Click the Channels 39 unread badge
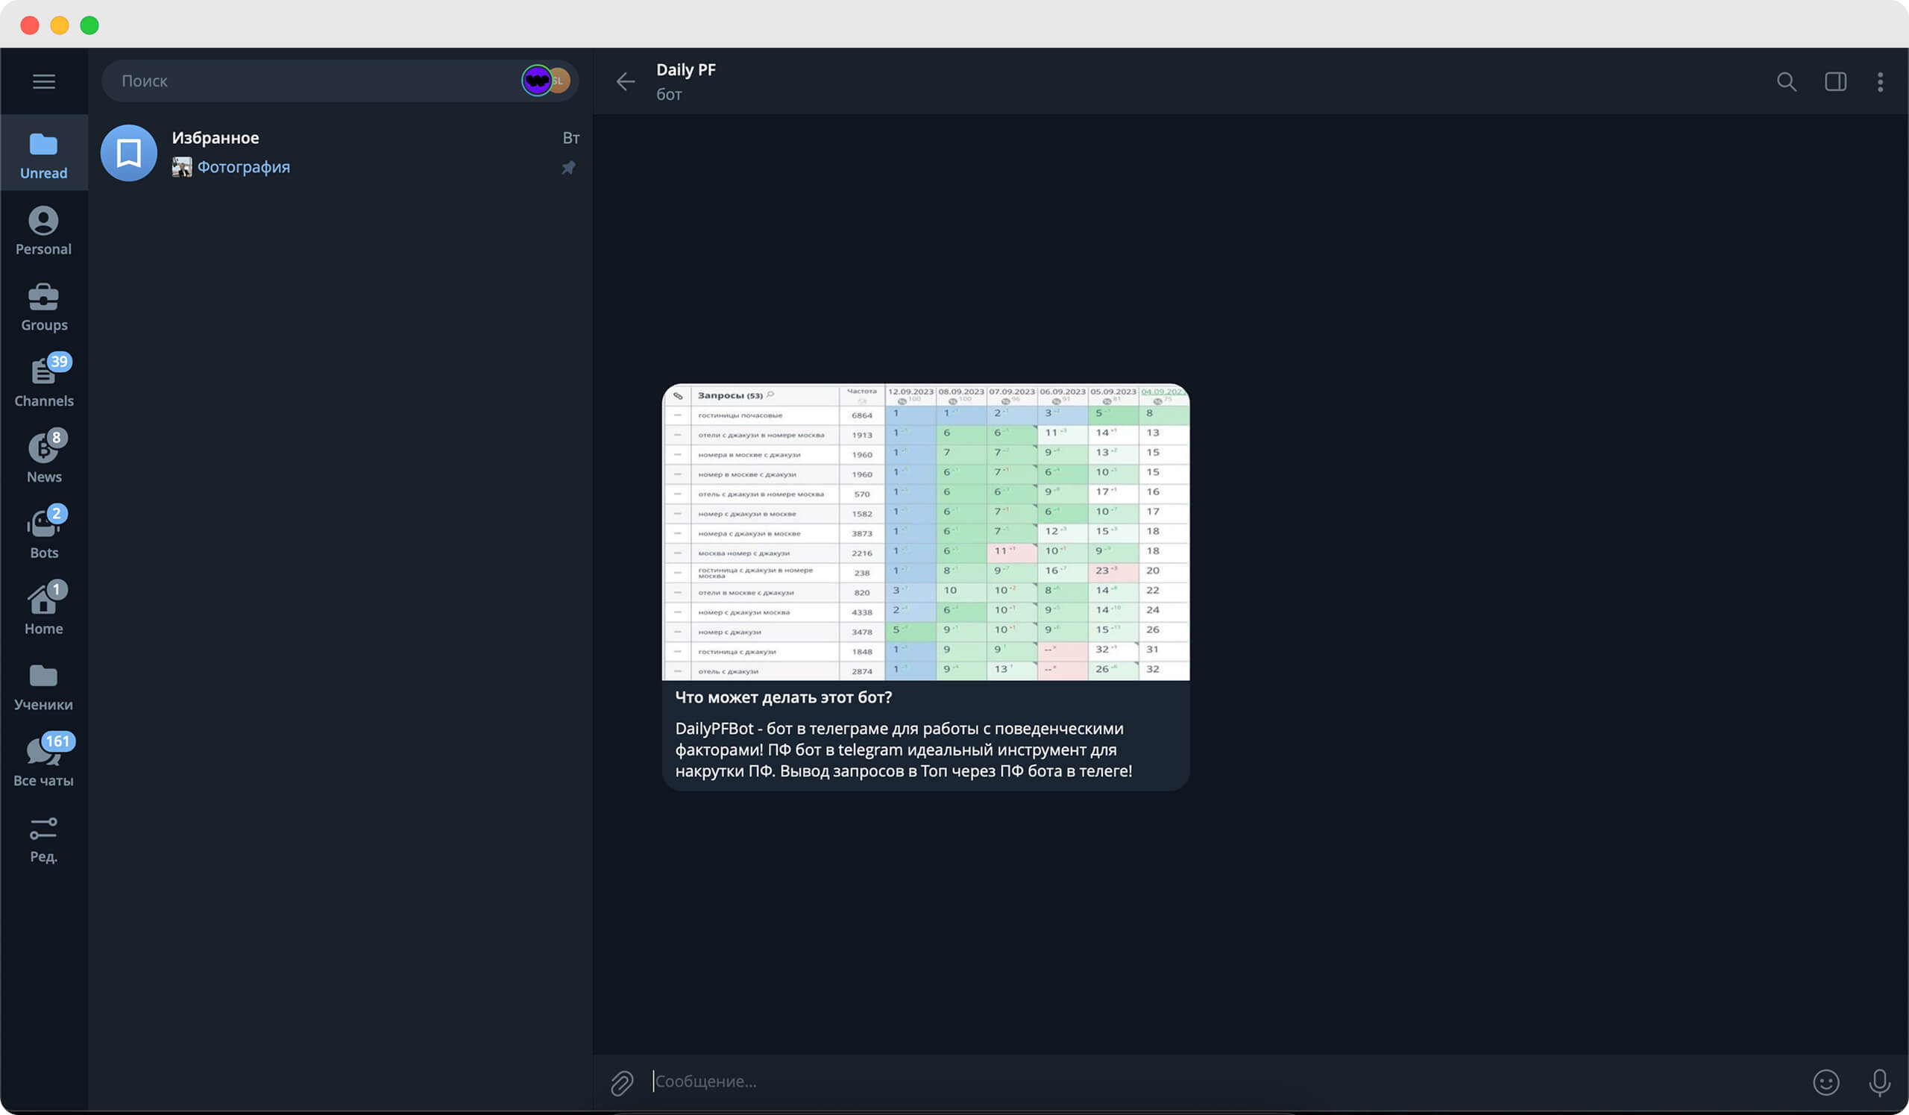 (59, 361)
